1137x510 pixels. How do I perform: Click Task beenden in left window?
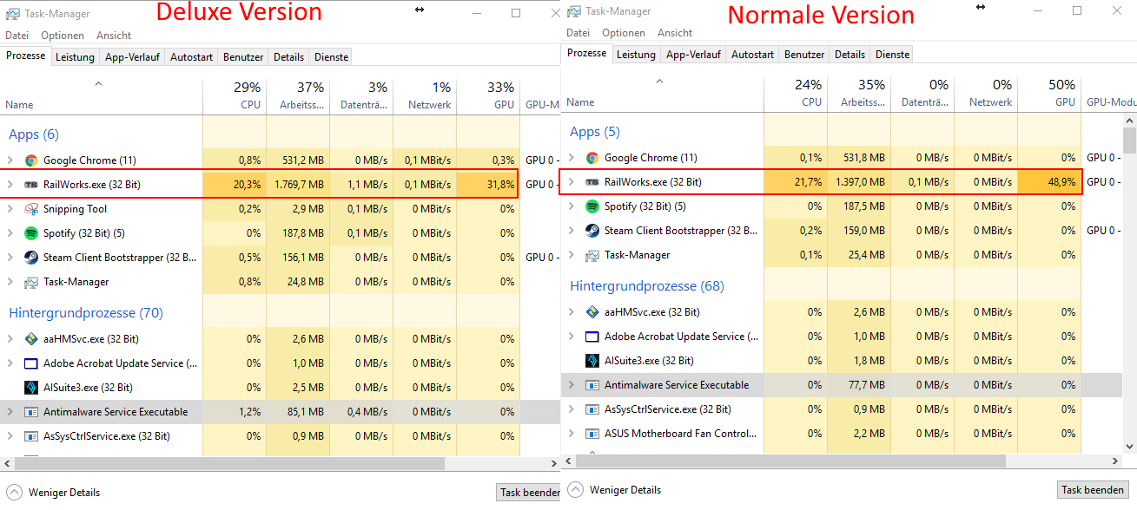pyautogui.click(x=529, y=492)
